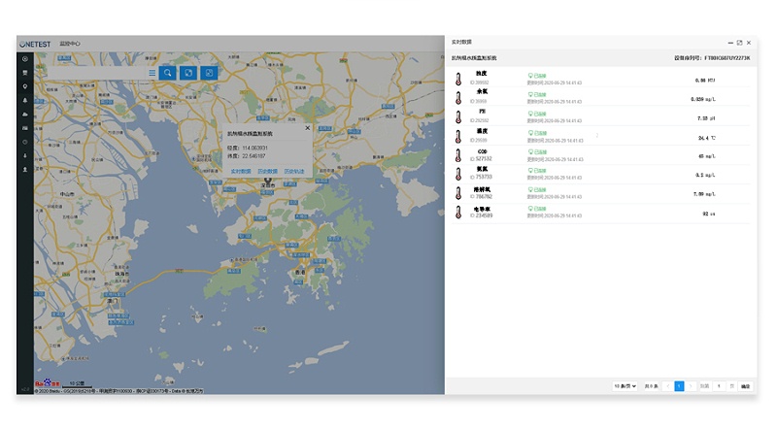
Task: Open the user profile item in the sidebar
Action: click(x=25, y=170)
